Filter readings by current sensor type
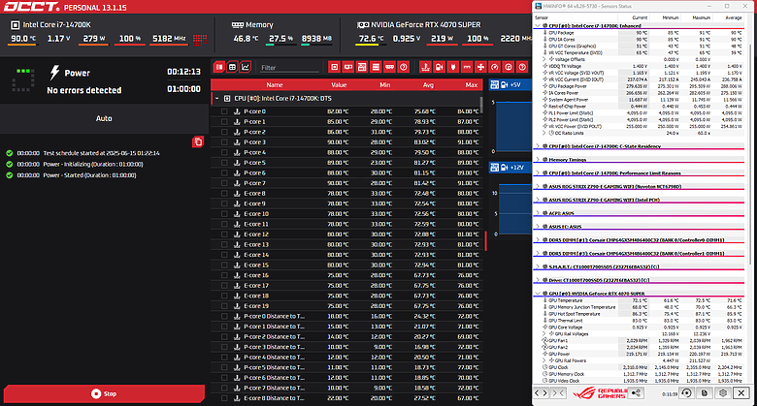The image size is (757, 406). click(x=467, y=67)
